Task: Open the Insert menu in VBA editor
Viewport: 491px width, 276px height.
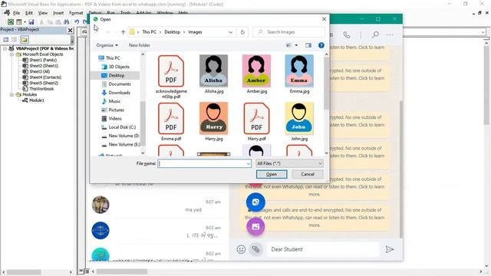Action: click(58, 13)
